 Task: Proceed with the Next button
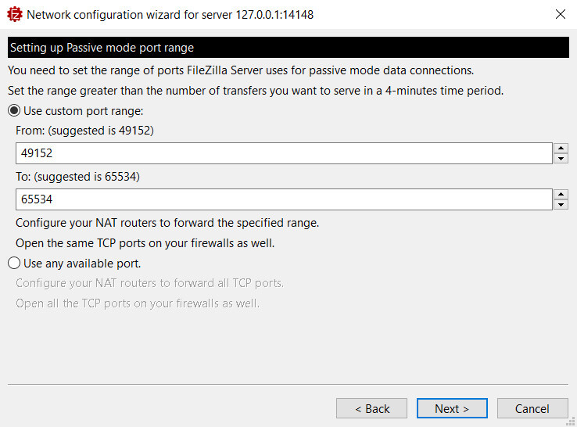click(x=452, y=408)
